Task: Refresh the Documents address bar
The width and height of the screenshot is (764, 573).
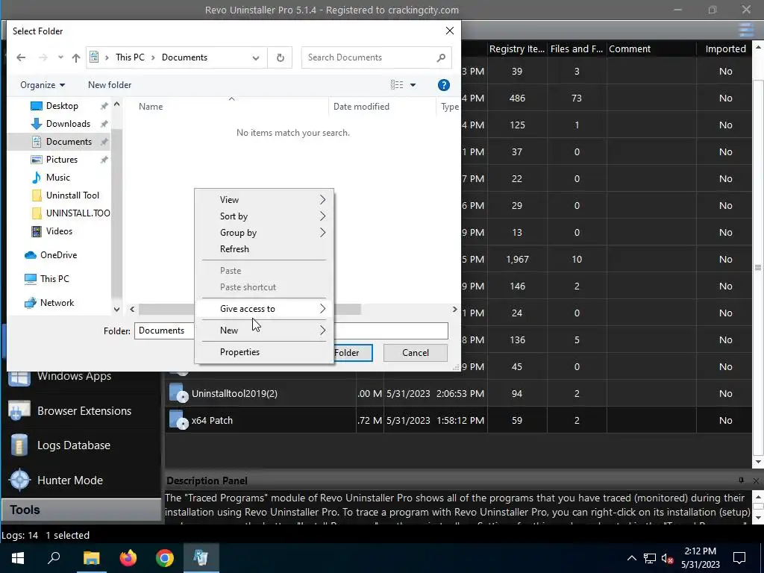Action: pyautogui.click(x=281, y=57)
